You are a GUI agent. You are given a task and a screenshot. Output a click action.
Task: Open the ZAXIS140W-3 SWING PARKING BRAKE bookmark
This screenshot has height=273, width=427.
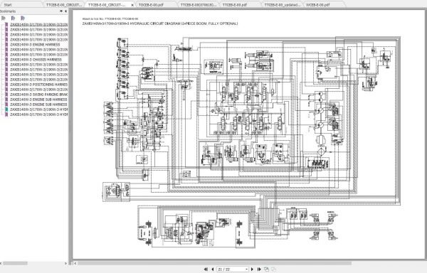pos(38,95)
